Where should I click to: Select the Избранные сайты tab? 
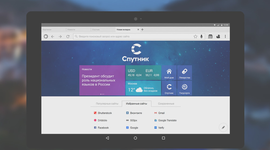pyautogui.click(x=136, y=104)
